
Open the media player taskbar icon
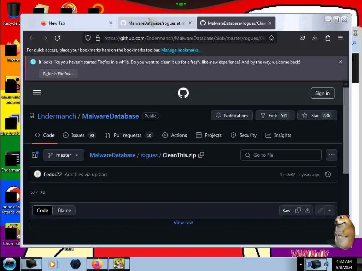tap(52, 264)
